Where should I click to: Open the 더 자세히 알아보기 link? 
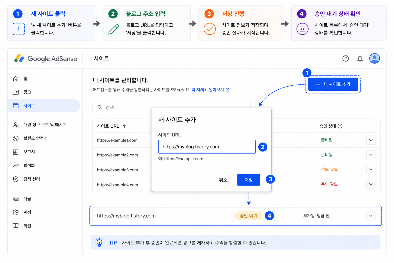click(208, 90)
